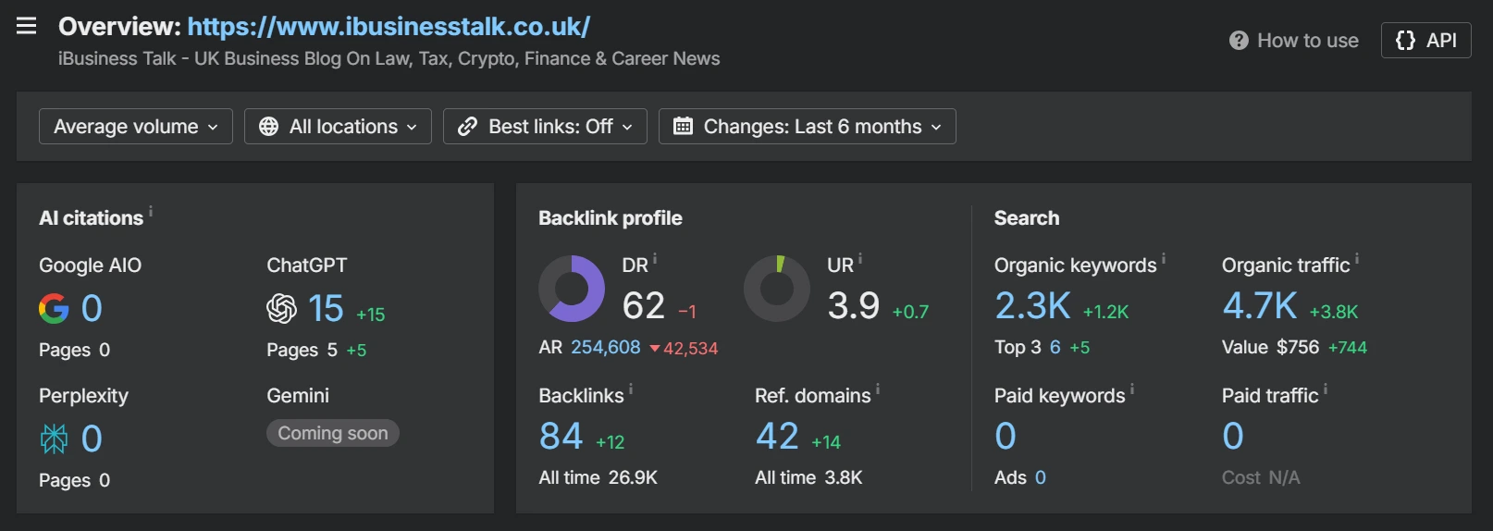Click the Cost N/A text
This screenshot has width=1493, height=531.
(1261, 477)
